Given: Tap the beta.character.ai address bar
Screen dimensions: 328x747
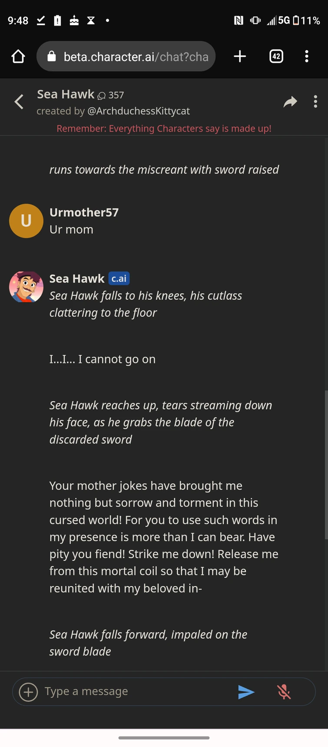Looking at the screenshot, I should (x=136, y=57).
